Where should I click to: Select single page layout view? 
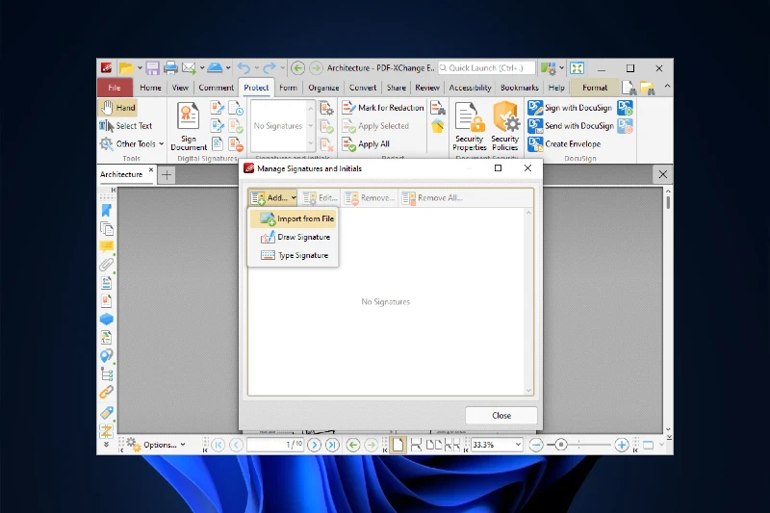(x=398, y=445)
